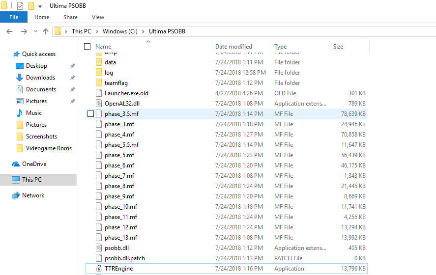Go back with the Back arrow
Viewport: 436px width, 275px height.
[9, 31]
